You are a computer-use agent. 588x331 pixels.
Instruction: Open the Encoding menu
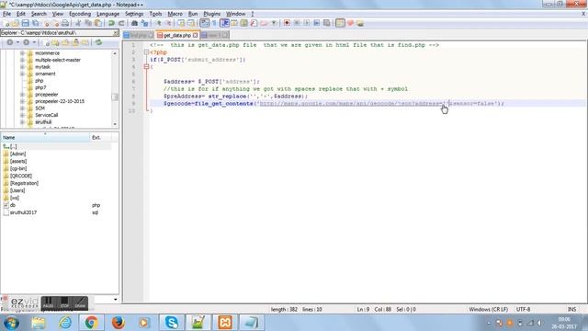pos(80,14)
